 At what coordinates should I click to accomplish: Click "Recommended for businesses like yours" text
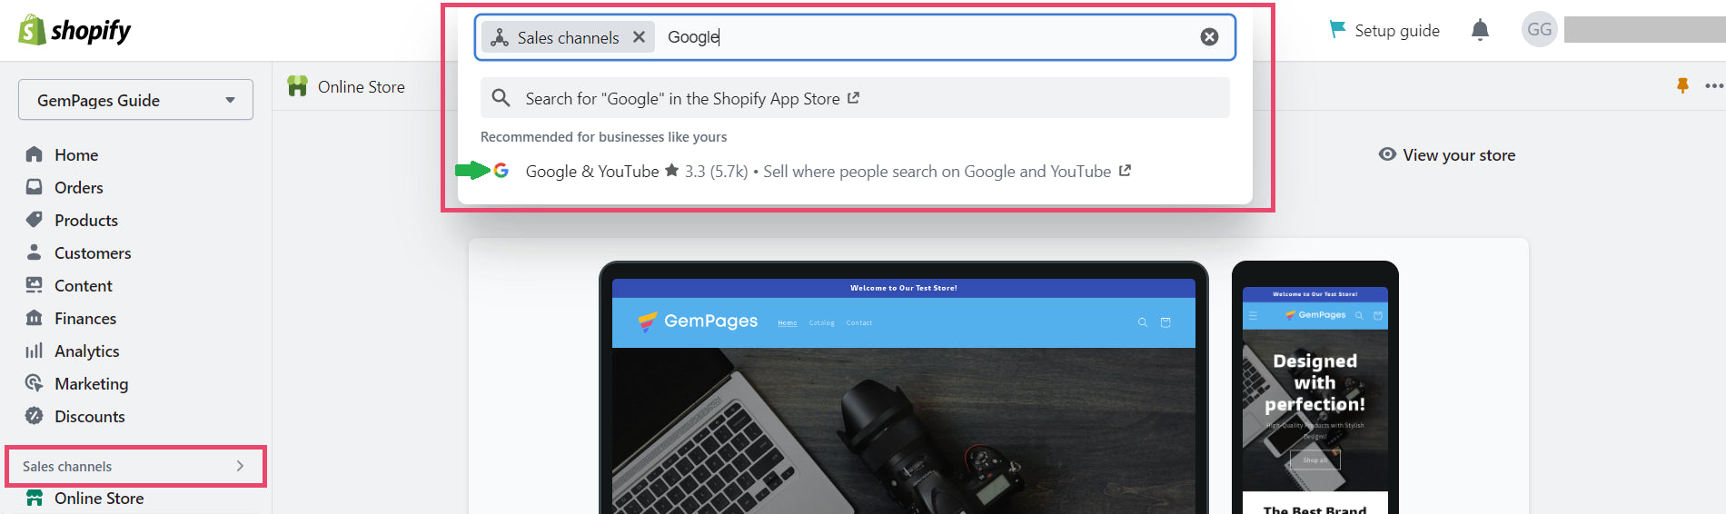[603, 137]
